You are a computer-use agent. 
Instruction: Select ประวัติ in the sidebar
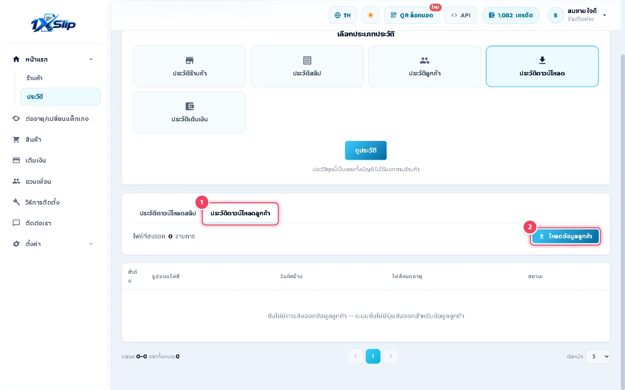(60, 97)
